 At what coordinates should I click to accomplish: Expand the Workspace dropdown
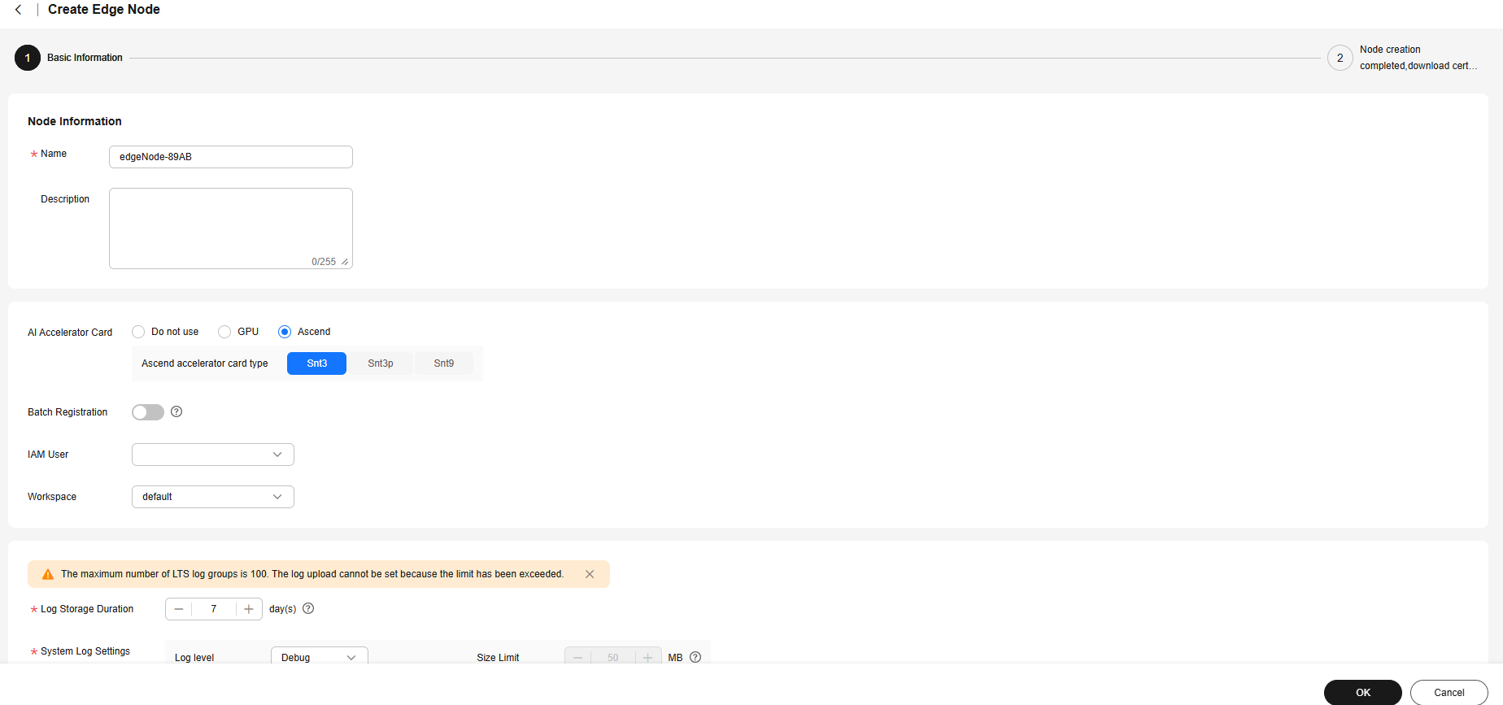pos(213,497)
